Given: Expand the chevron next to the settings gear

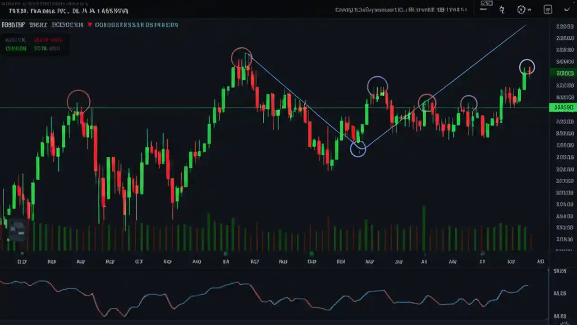Looking at the screenshot, I should pyautogui.click(x=529, y=9).
